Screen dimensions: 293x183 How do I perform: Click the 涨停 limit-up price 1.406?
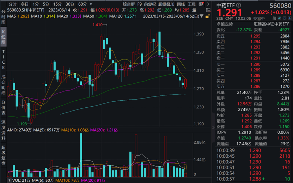click(x=246, y=127)
